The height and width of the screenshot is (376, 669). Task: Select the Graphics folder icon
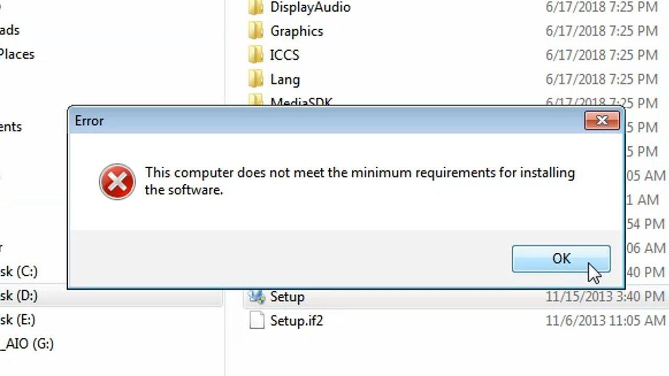click(256, 31)
